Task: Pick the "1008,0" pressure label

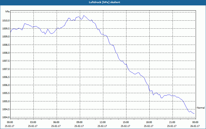Action: click(6, 53)
